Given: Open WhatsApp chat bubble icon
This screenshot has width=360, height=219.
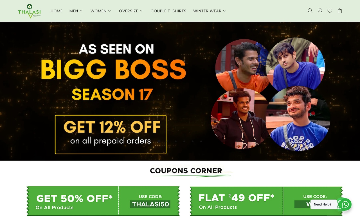Looking at the screenshot, I should (345, 204).
